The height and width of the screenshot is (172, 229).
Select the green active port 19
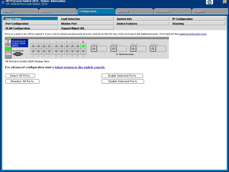[x=83, y=46]
